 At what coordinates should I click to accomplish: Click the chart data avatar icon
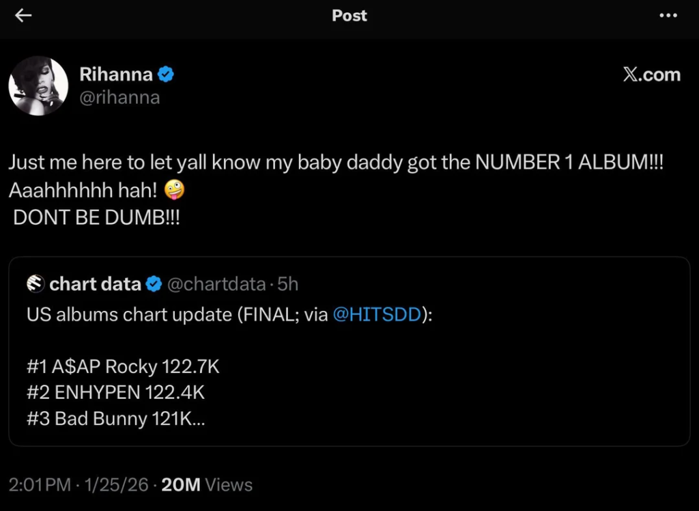(35, 284)
